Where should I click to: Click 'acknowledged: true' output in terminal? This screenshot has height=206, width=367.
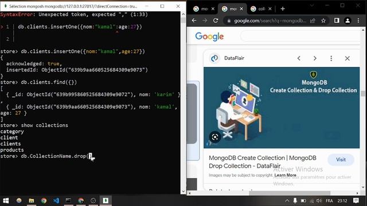(x=34, y=64)
